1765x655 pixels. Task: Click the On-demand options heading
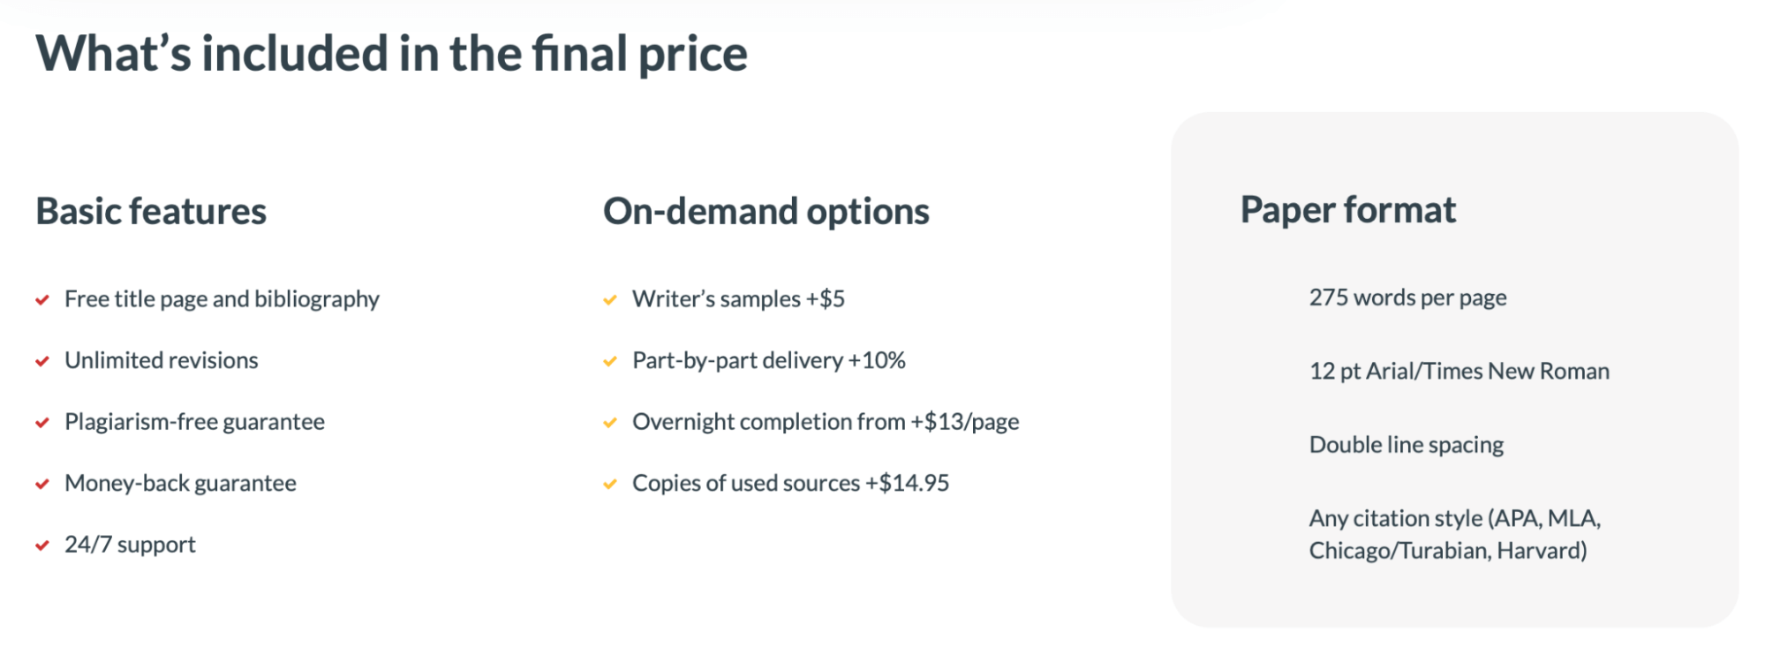pyautogui.click(x=766, y=212)
